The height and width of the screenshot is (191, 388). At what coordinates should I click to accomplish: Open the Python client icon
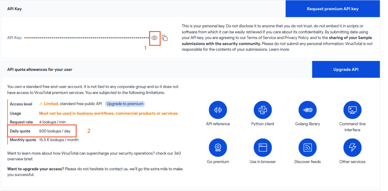click(263, 110)
